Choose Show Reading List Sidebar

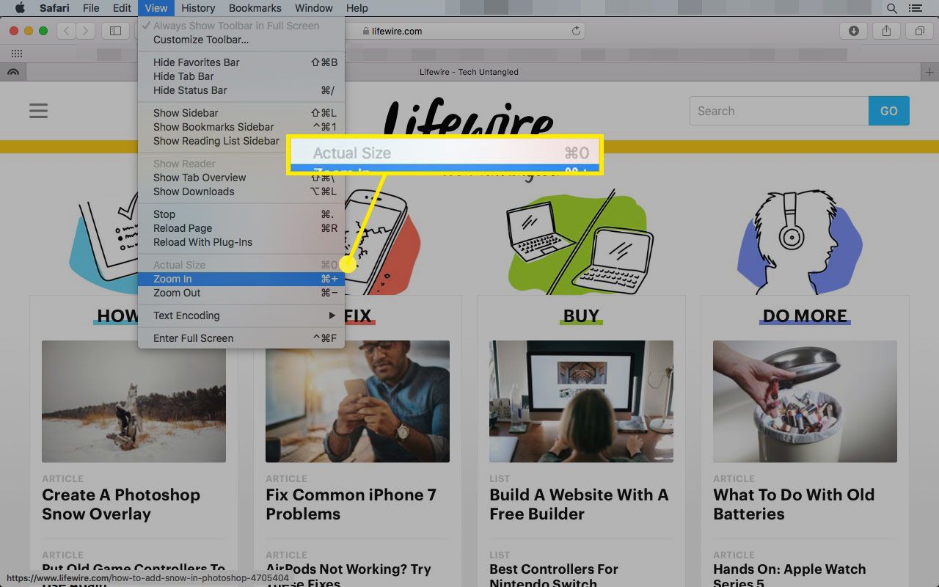(213, 141)
